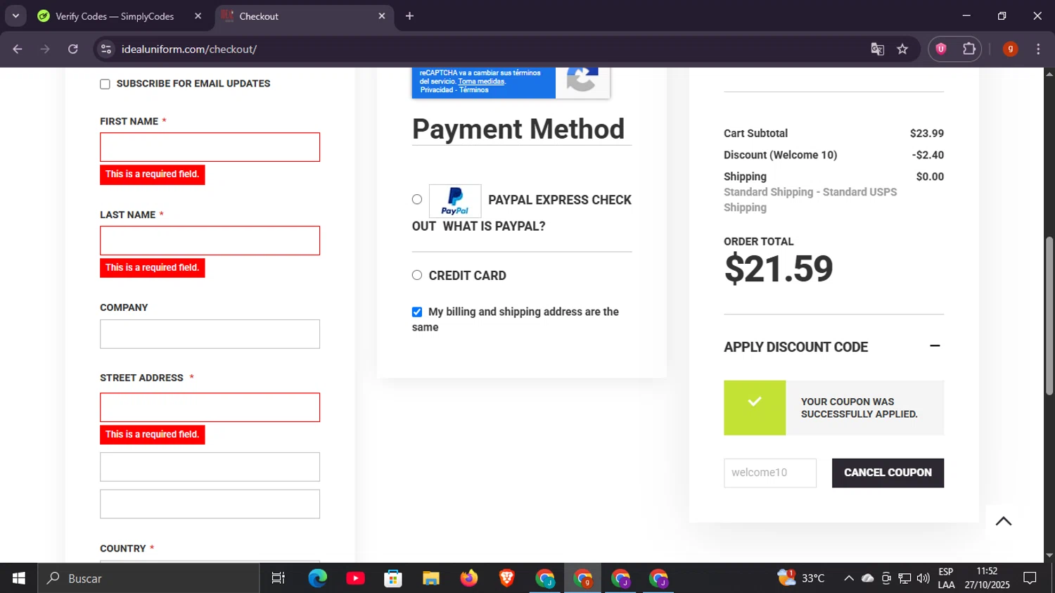Image resolution: width=1055 pixels, height=593 pixels.
Task: Switch to Verify Codes — SimplyCodes tab
Action: (115, 16)
